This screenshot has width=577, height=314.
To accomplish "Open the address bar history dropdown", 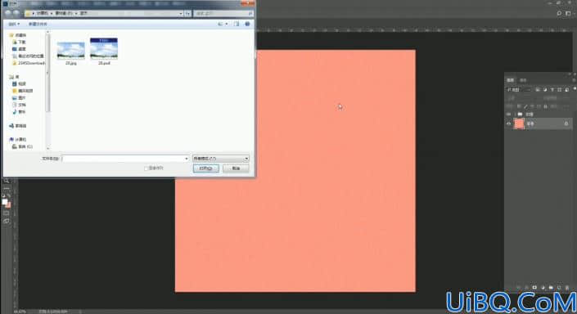I will 181,13.
